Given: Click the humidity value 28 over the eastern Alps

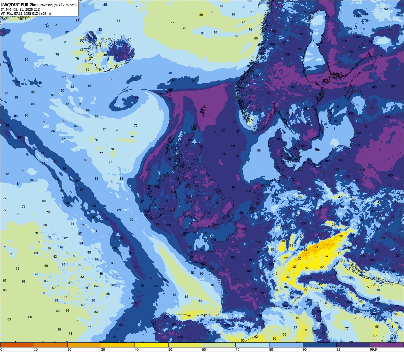Looking at the screenshot, I should click(x=341, y=236).
